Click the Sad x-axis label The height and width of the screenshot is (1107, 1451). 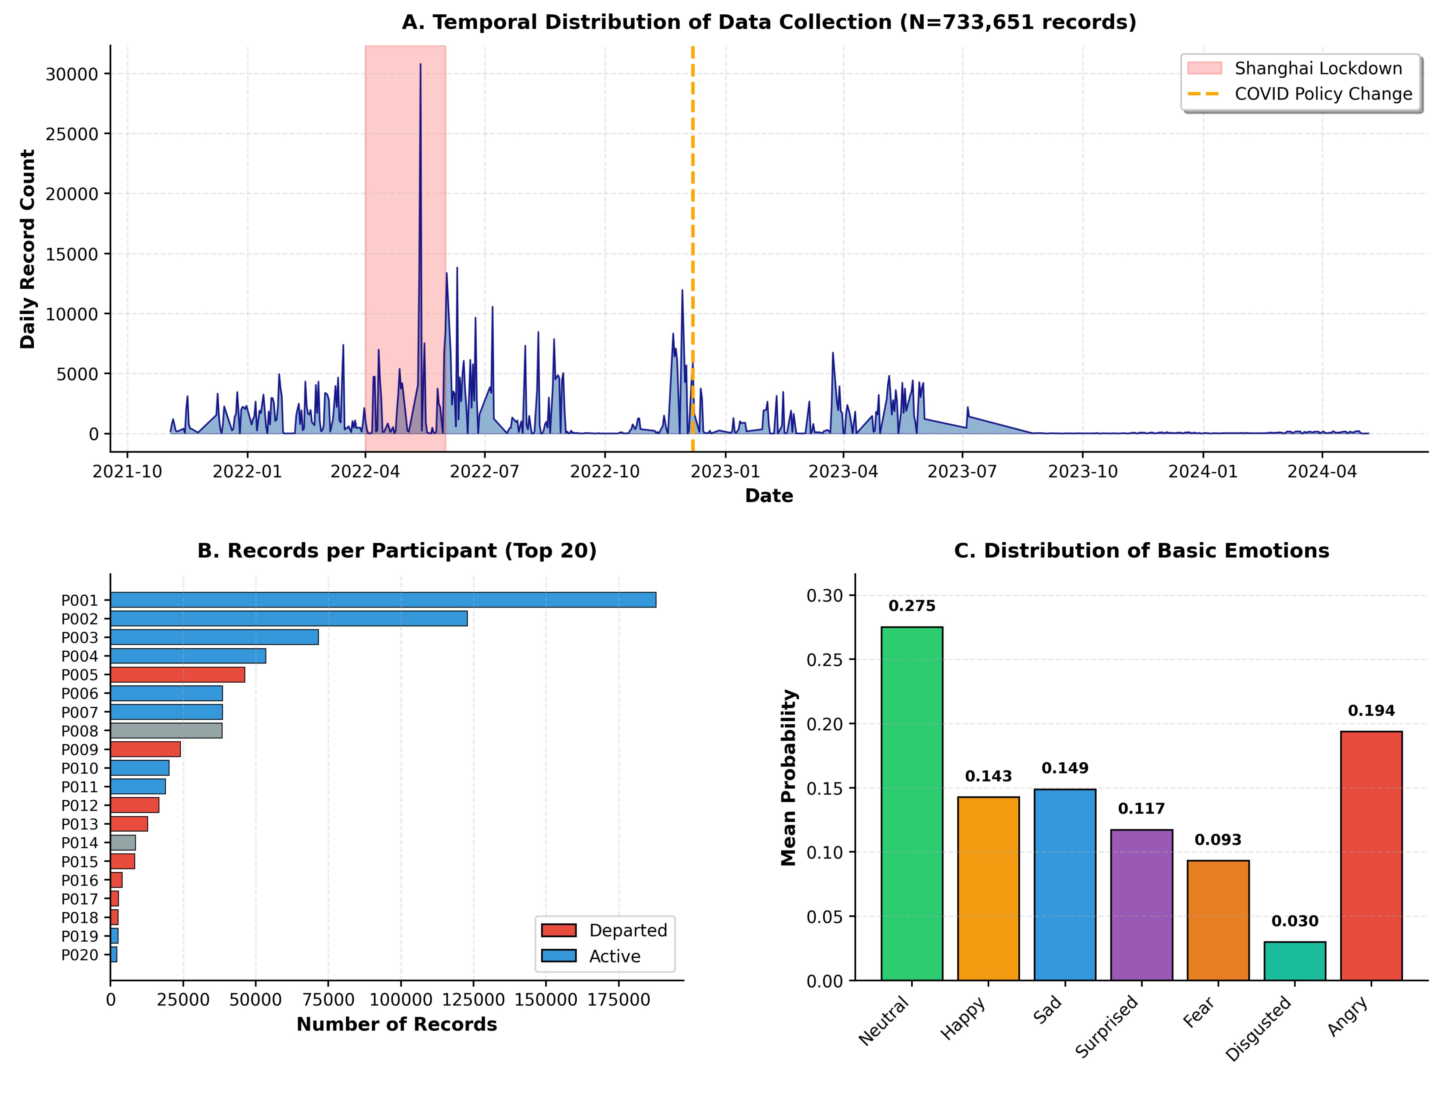pyautogui.click(x=1048, y=1010)
